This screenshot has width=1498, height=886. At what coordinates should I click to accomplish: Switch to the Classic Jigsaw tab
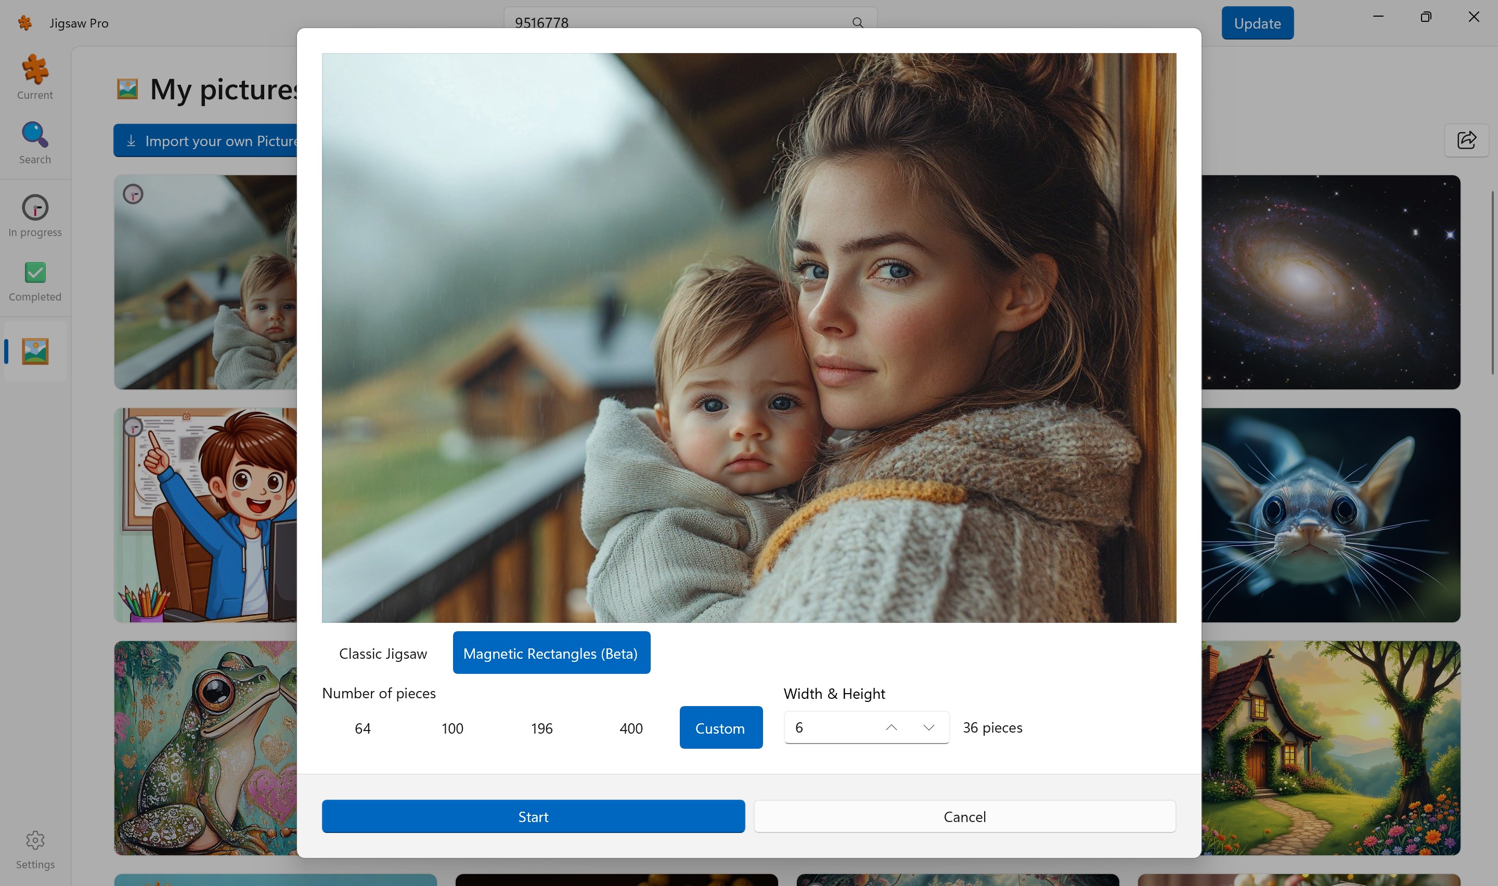[x=383, y=653]
